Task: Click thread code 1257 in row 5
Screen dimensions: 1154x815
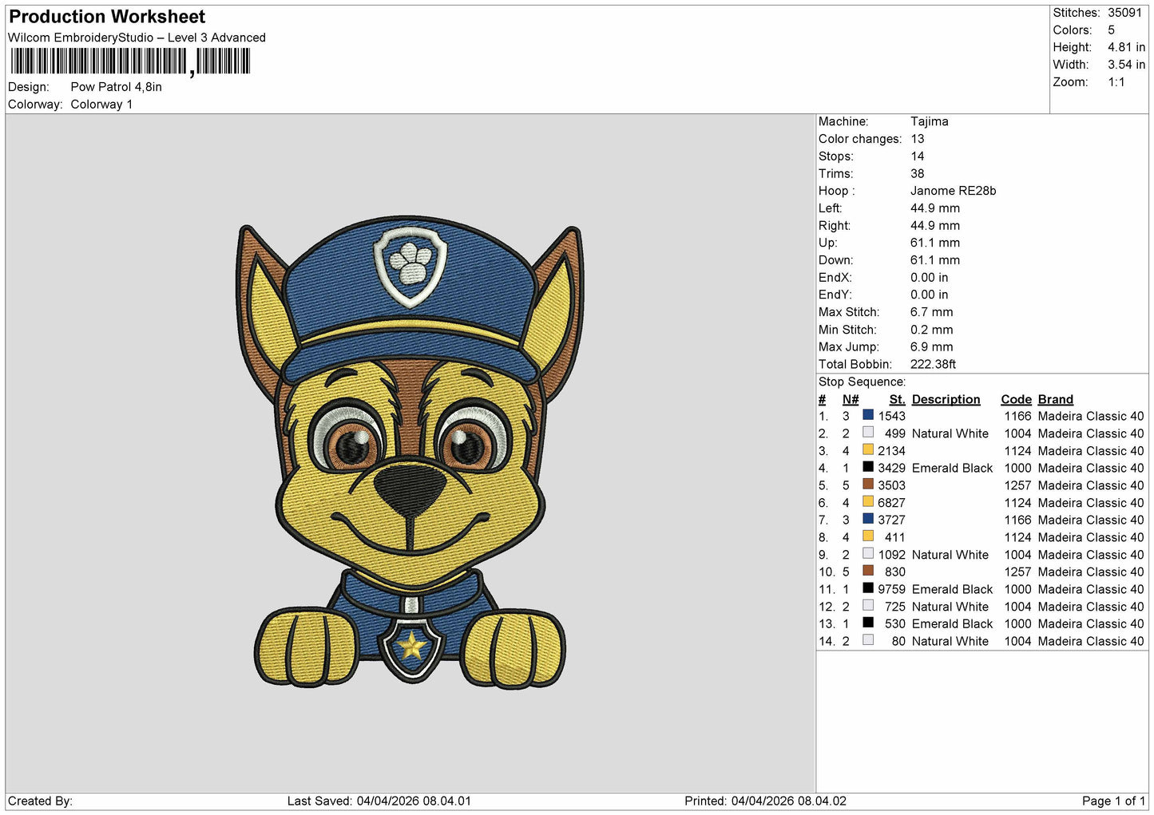Action: tap(1018, 485)
